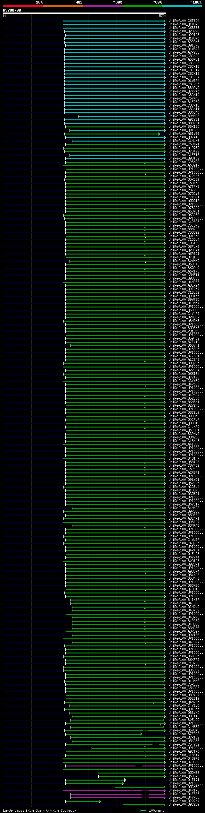Select hit label UniRef100_A8IV36
Screen dimensions: 205x813
184,134
